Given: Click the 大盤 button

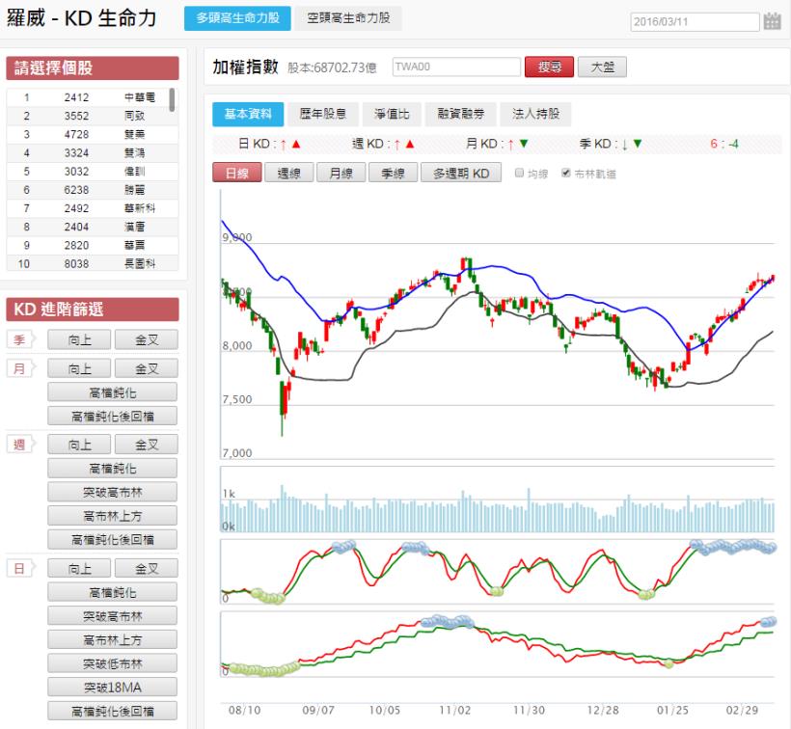Looking at the screenshot, I should point(603,67).
